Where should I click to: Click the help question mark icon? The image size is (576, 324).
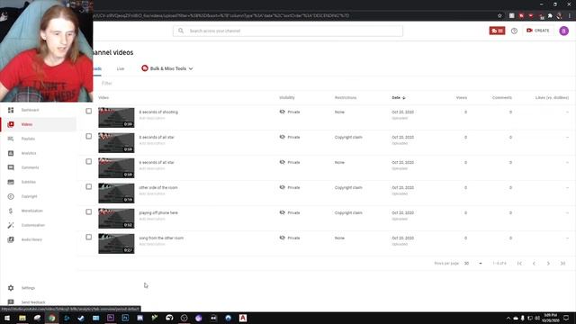point(514,31)
